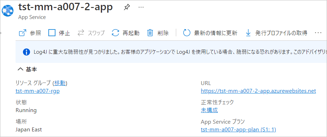Click the Running status value

coord(26,110)
